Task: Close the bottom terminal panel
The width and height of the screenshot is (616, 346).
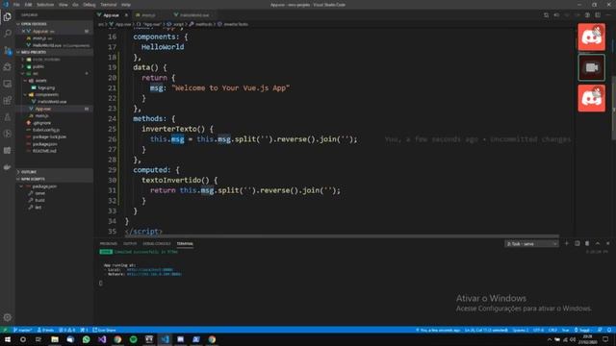Action: coord(607,243)
